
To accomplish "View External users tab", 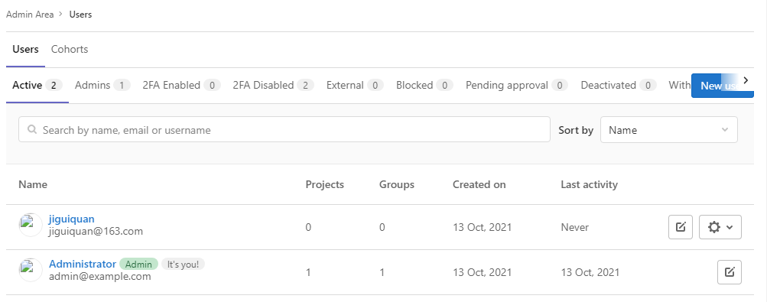I will [x=355, y=86].
